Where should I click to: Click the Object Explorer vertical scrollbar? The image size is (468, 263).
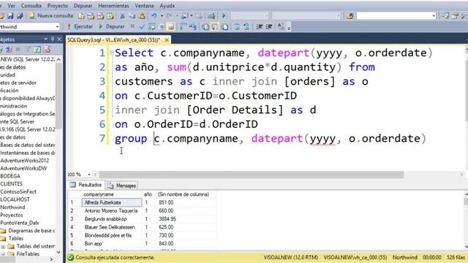pos(58,96)
